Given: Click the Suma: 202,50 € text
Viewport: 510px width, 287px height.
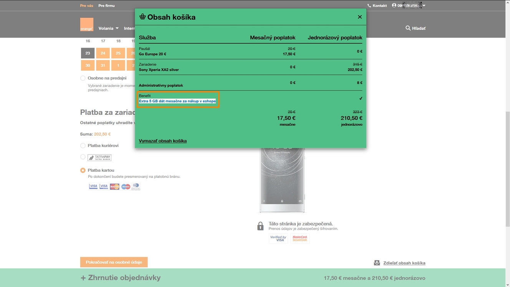Looking at the screenshot, I should coord(95,134).
